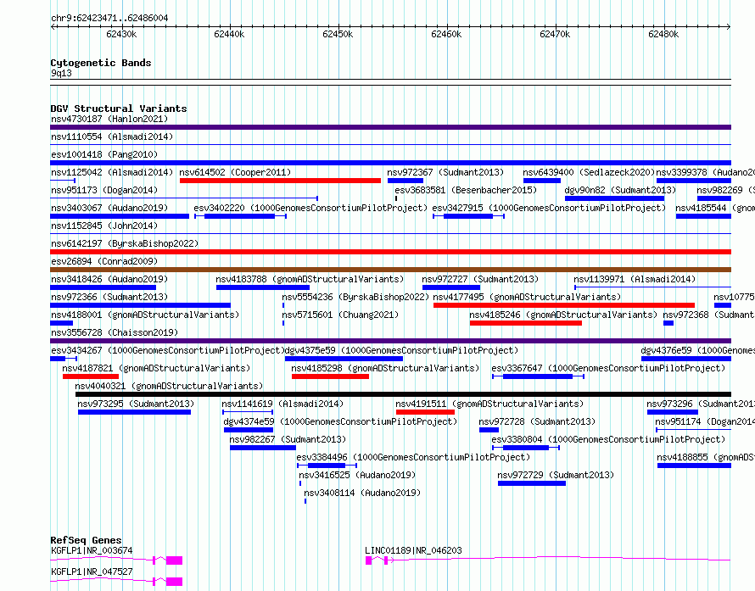This screenshot has width=755, height=591.
Task: Click the DGV Structural Variants track title
Action: [119, 109]
